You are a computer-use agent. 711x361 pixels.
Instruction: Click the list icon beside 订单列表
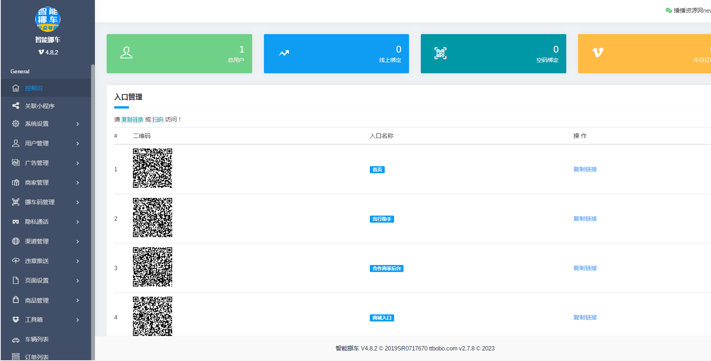coord(16,357)
